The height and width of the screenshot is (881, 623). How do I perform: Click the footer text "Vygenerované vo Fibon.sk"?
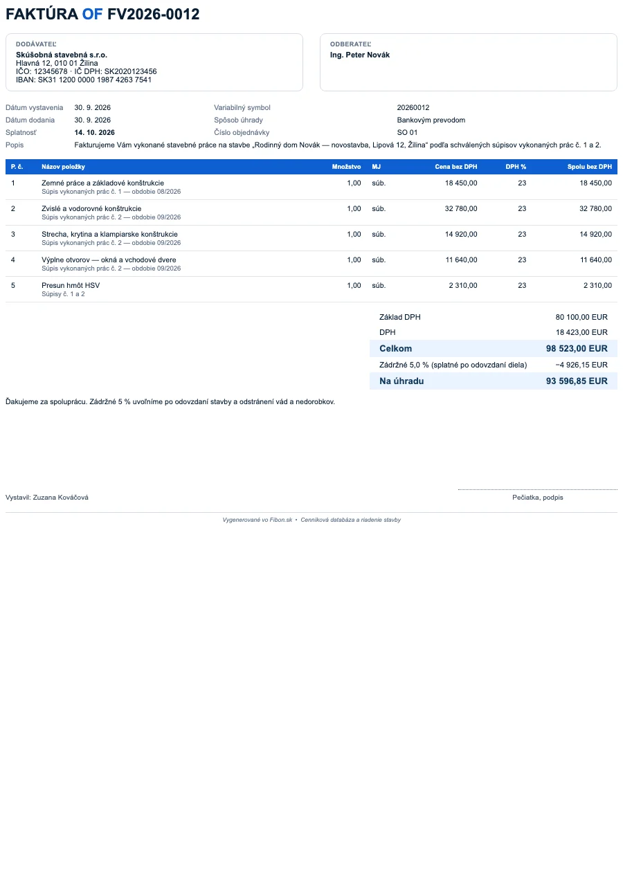click(258, 520)
